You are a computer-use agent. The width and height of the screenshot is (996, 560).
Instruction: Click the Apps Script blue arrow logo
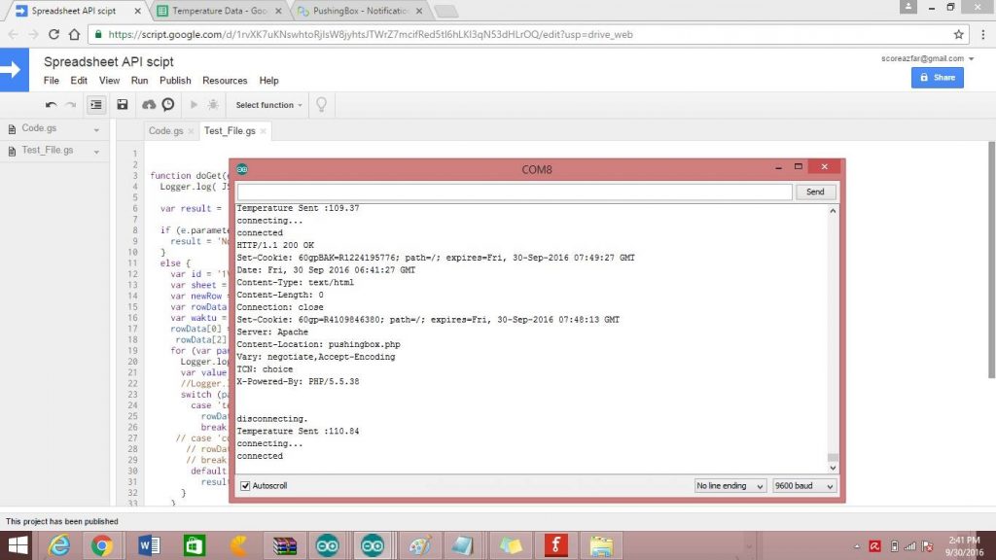(14, 70)
